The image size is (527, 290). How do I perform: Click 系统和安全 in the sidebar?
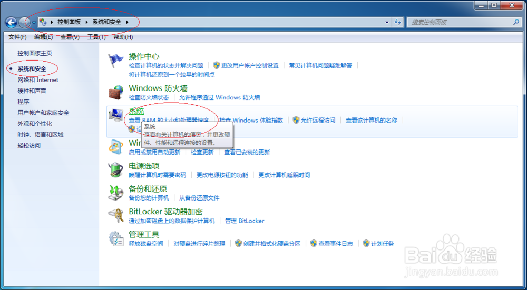pos(32,69)
